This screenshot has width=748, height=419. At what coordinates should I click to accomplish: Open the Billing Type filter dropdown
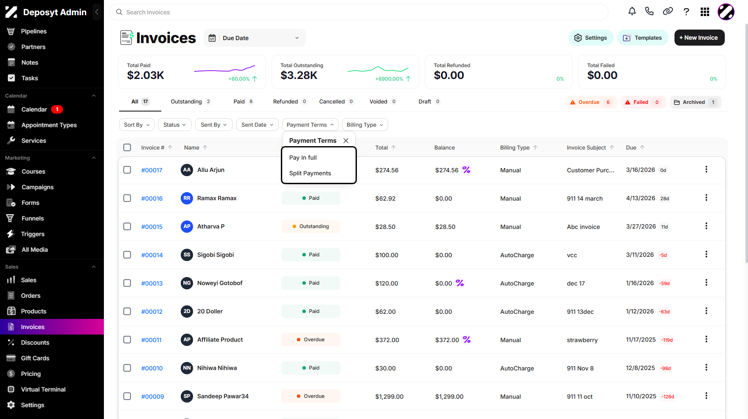click(x=365, y=125)
